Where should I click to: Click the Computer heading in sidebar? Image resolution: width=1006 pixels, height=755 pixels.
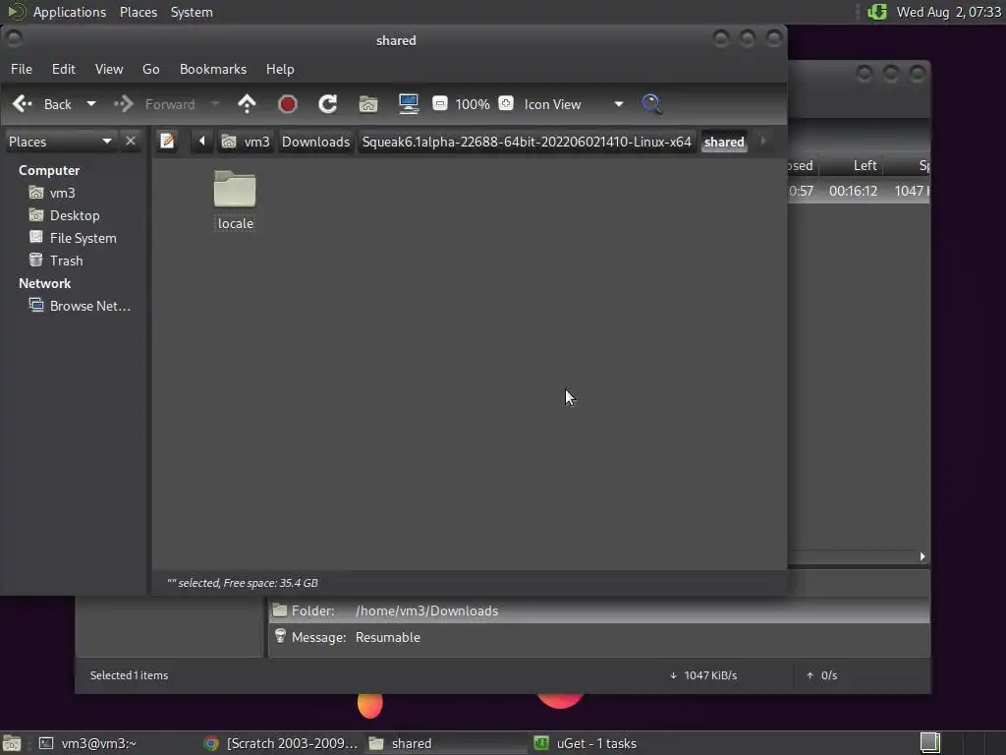[x=49, y=170]
